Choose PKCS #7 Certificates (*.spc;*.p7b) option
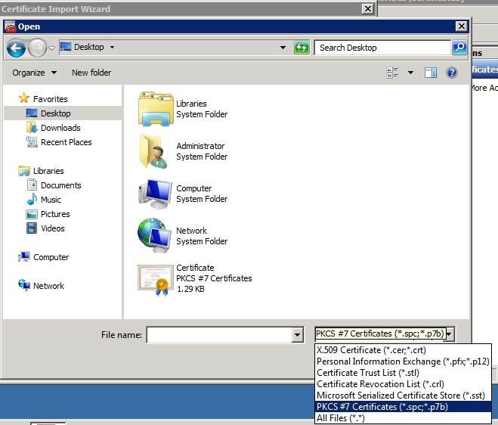The image size is (498, 425). (x=403, y=407)
